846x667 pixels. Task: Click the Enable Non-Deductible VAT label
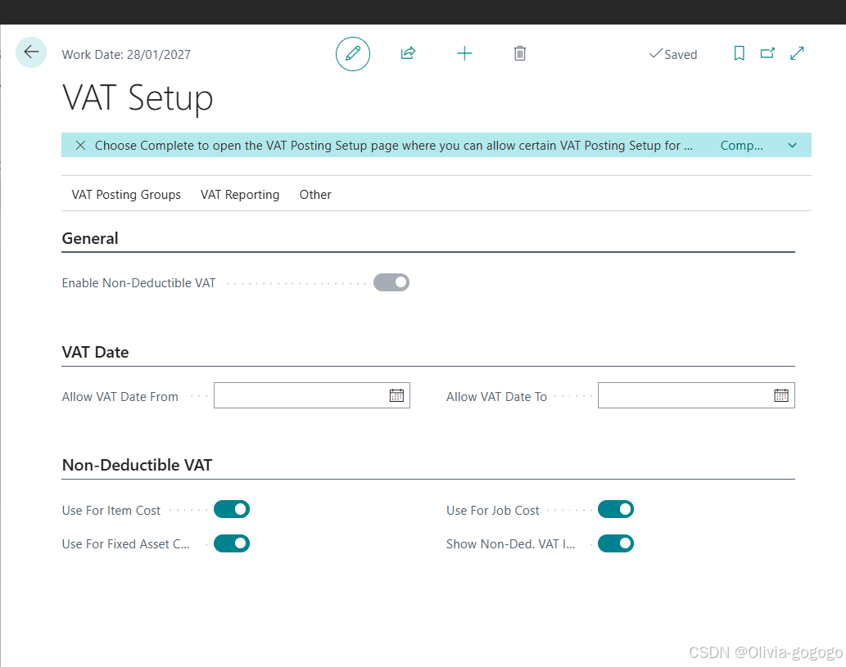click(x=138, y=283)
